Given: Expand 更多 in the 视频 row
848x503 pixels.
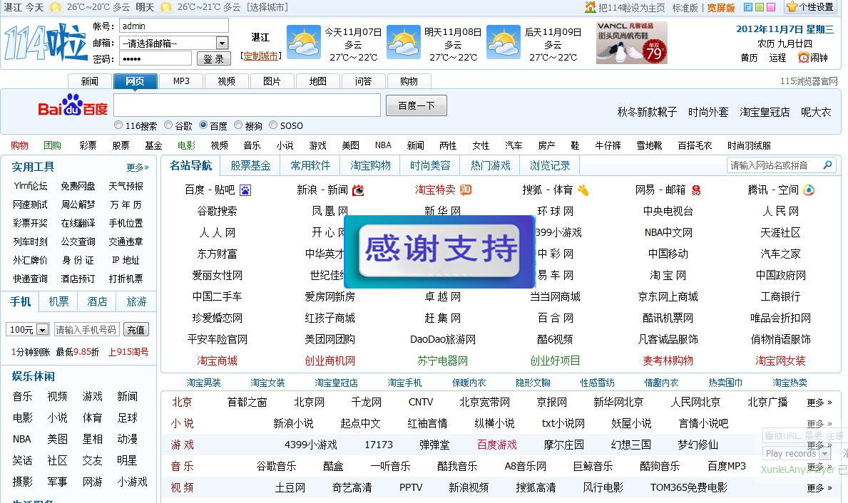Looking at the screenshot, I should tap(819, 488).
